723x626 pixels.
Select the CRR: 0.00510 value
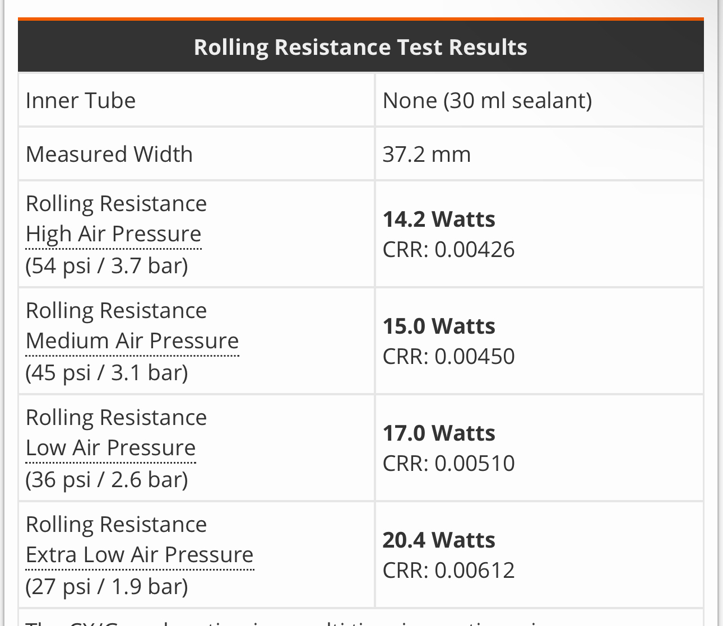[448, 464]
